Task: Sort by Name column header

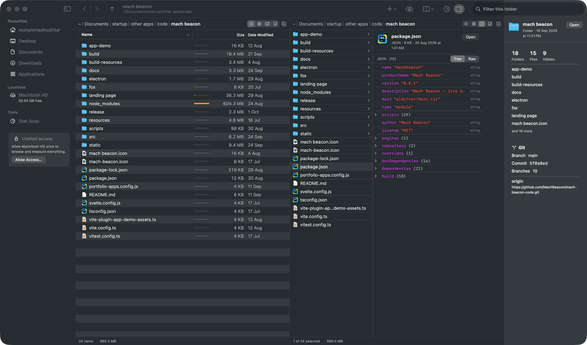Action: (135, 35)
